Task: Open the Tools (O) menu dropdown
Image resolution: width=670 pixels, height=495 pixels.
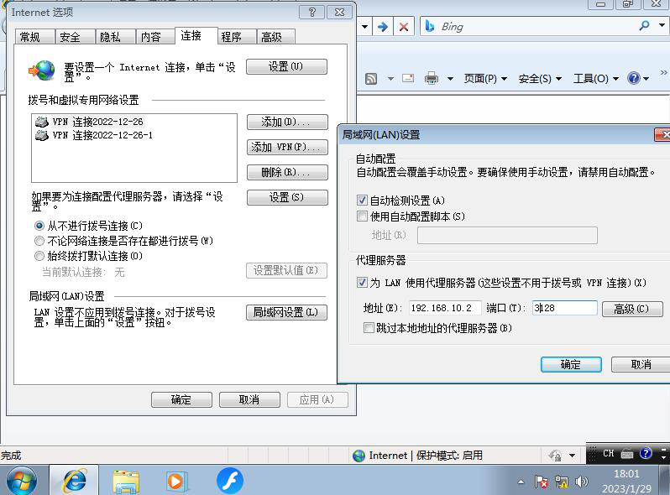Action: 596,79
